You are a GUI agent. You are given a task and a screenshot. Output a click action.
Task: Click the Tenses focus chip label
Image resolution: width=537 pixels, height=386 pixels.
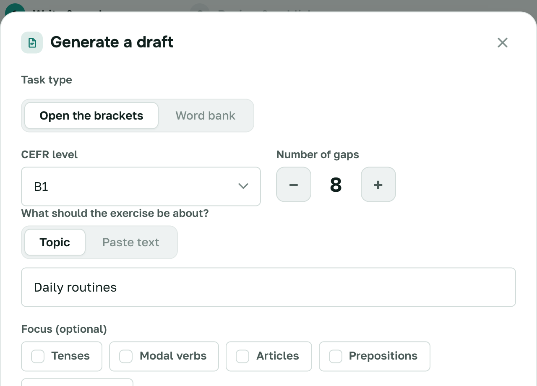[70, 356]
